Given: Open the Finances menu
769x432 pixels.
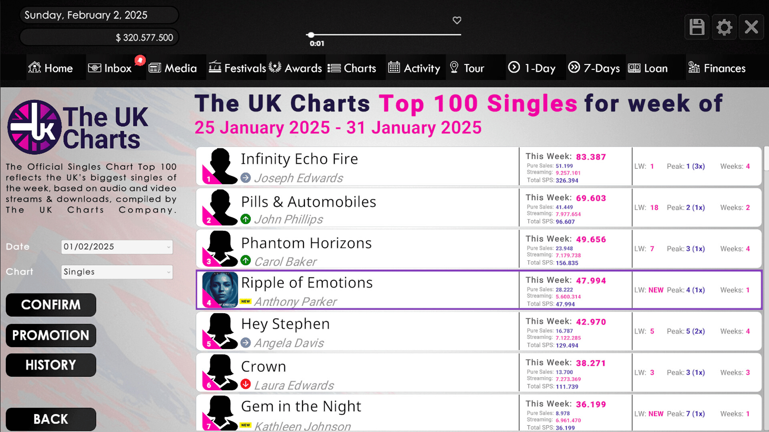Looking at the screenshot, I should point(717,68).
